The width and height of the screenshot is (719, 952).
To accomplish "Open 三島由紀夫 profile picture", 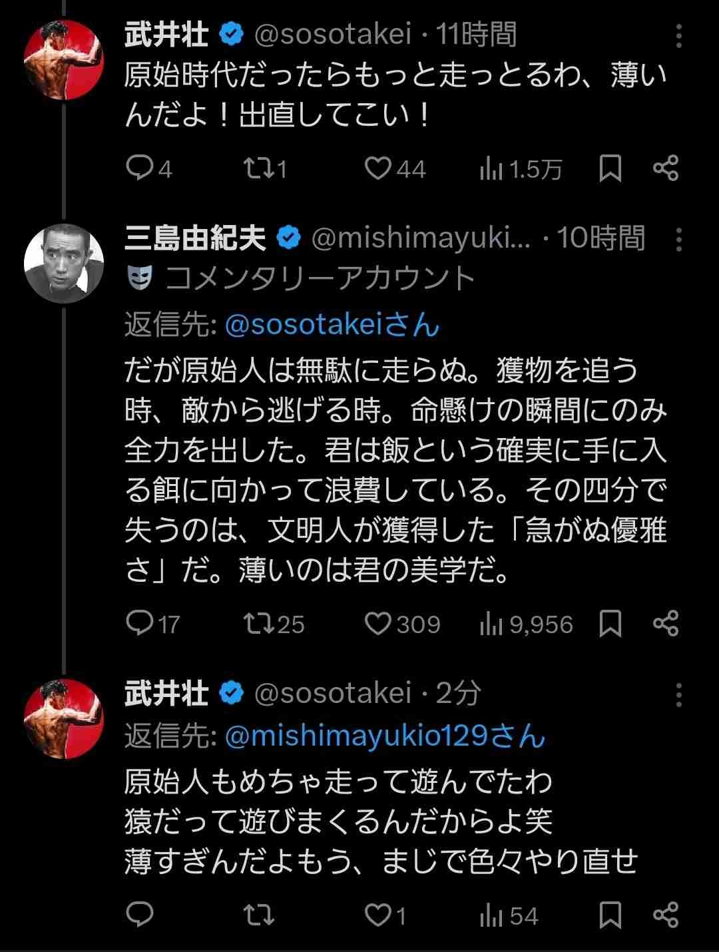I will [x=64, y=264].
